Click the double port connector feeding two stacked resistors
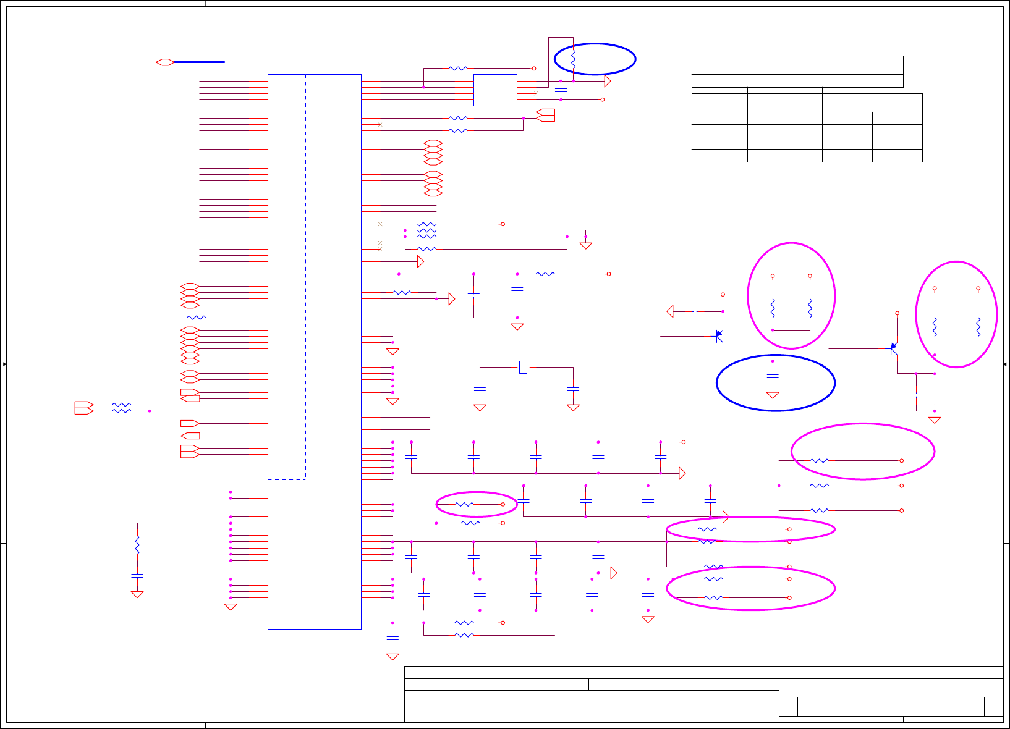The width and height of the screenshot is (1010, 729). [x=84, y=408]
